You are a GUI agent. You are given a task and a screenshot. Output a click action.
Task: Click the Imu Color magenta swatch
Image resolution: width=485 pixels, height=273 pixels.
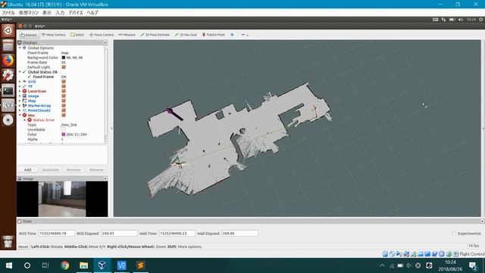(x=64, y=135)
